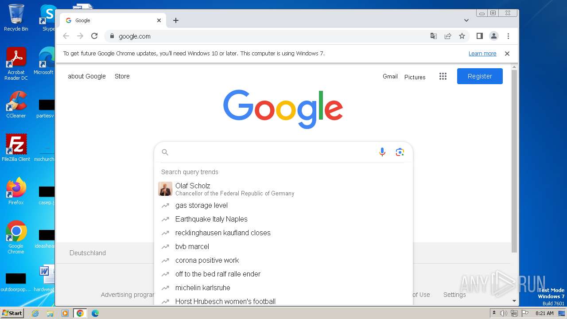
Task: Click the Learn more link
Action: (482, 54)
